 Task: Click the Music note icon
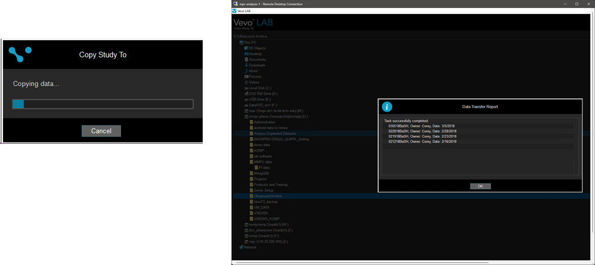coord(246,71)
